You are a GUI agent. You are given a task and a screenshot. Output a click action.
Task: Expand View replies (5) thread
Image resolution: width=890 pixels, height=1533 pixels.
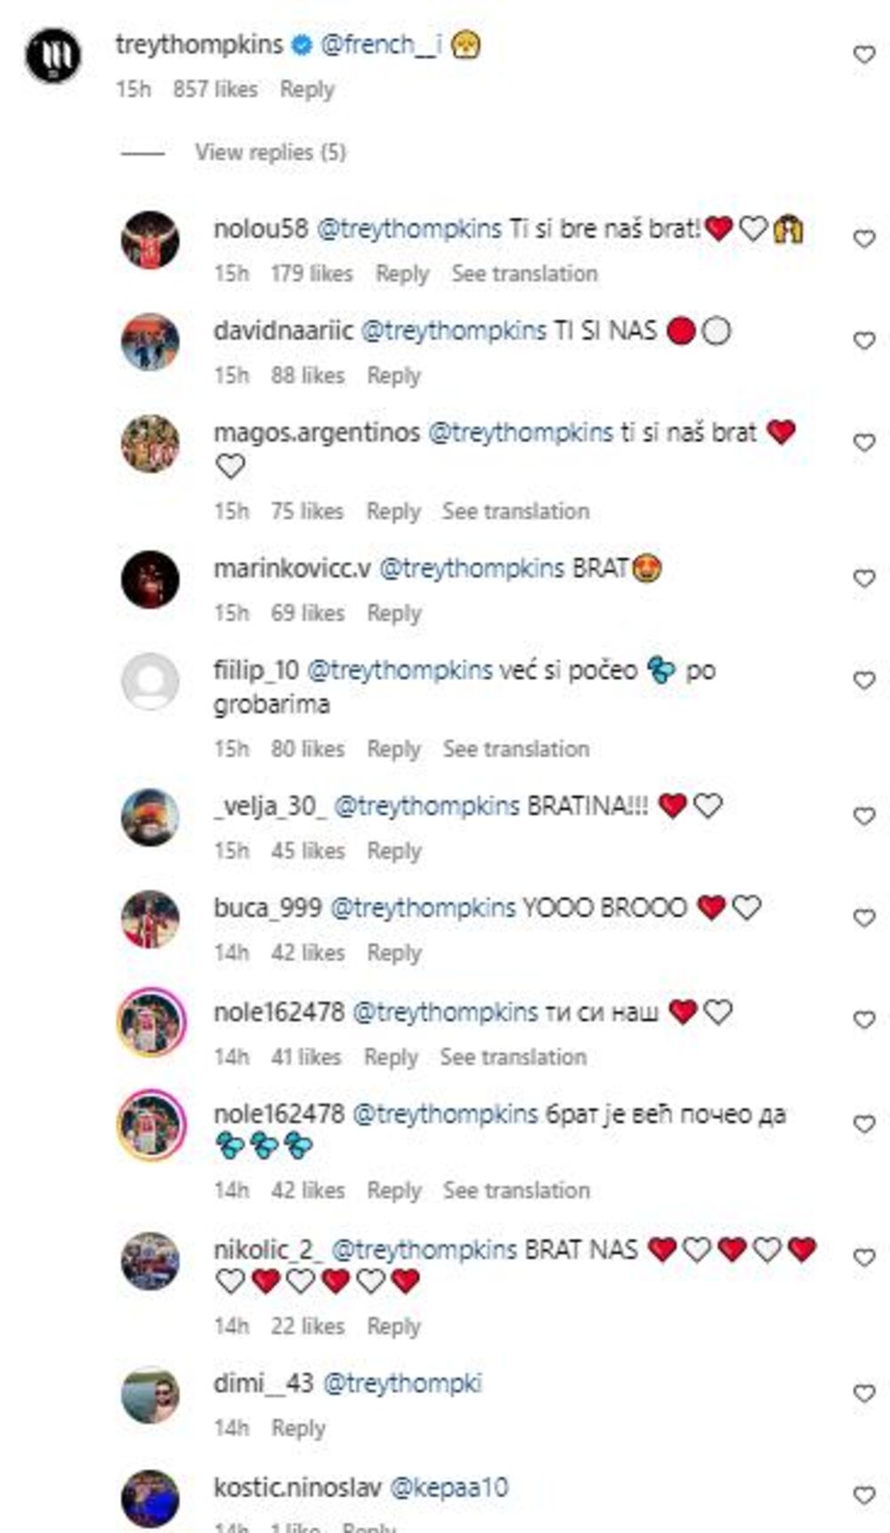click(271, 152)
